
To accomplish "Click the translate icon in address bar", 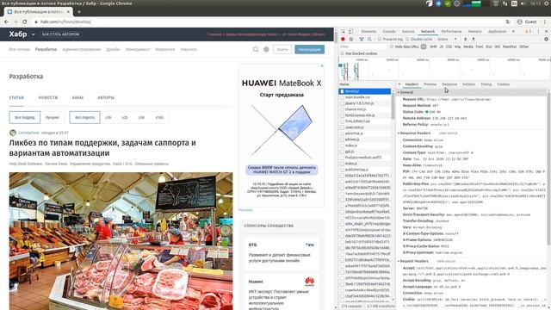I will [x=508, y=22].
